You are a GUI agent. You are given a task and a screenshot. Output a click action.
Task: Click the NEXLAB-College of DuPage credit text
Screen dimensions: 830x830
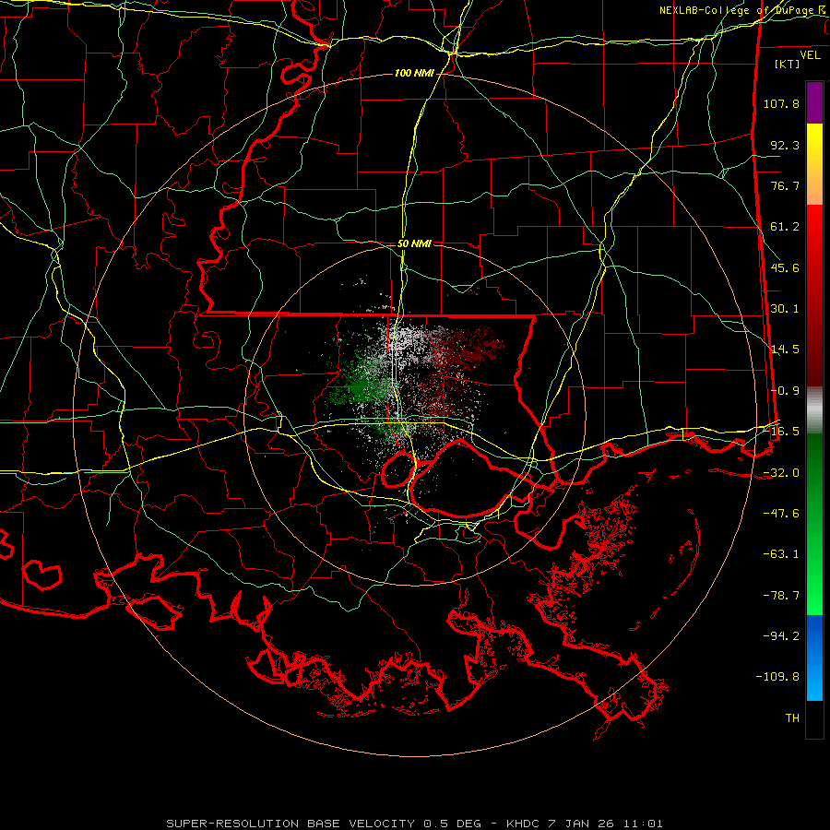743,10
